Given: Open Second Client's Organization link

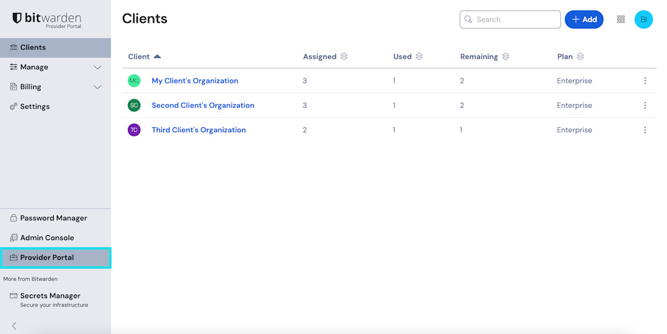Looking at the screenshot, I should click(x=203, y=106).
